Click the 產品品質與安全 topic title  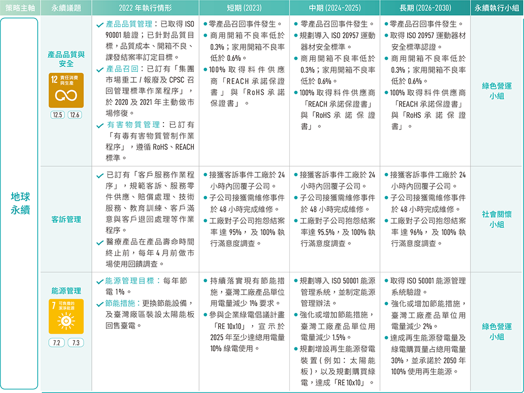(66, 59)
